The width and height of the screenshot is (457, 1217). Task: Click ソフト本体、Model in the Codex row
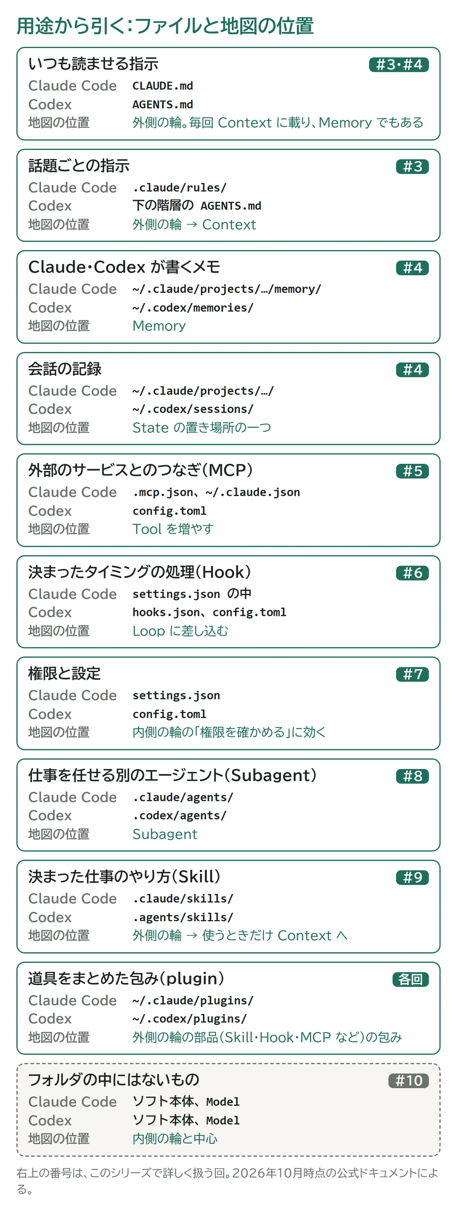click(x=186, y=1121)
